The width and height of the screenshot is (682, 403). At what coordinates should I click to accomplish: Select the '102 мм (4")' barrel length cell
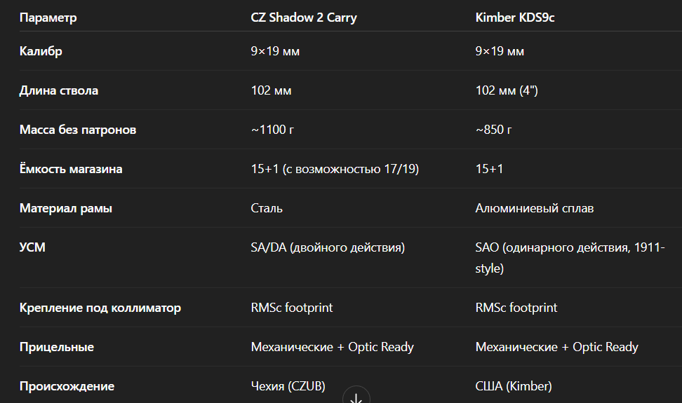[507, 90]
